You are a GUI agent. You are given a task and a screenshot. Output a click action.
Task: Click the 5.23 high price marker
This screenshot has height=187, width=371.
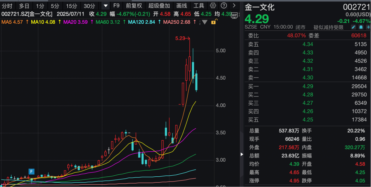180,38
